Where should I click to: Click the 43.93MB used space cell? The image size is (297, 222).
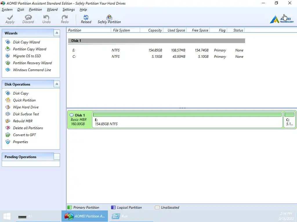(179, 57)
